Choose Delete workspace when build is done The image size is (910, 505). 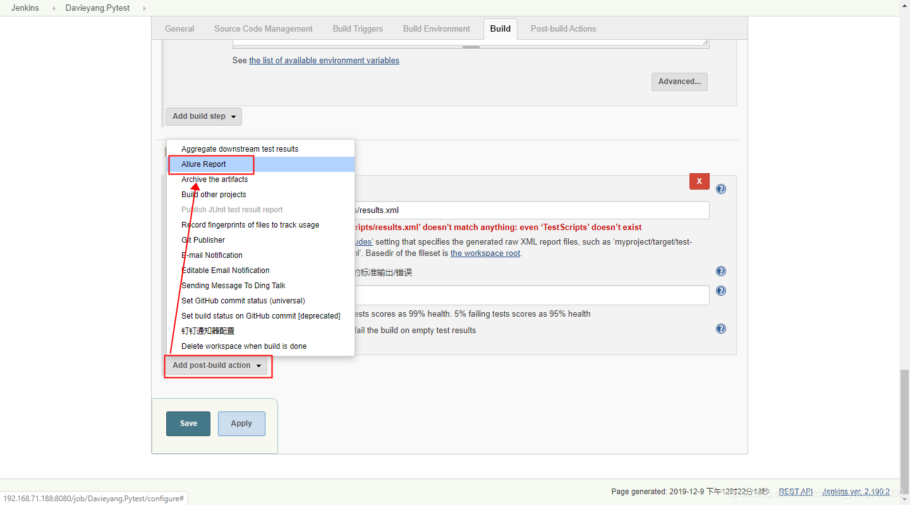pyautogui.click(x=260, y=346)
